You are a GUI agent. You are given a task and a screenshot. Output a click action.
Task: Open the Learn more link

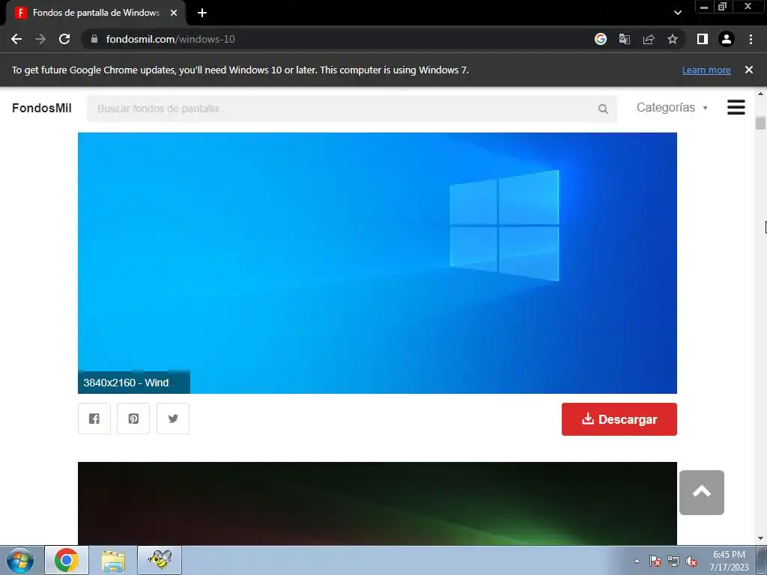[x=706, y=70]
